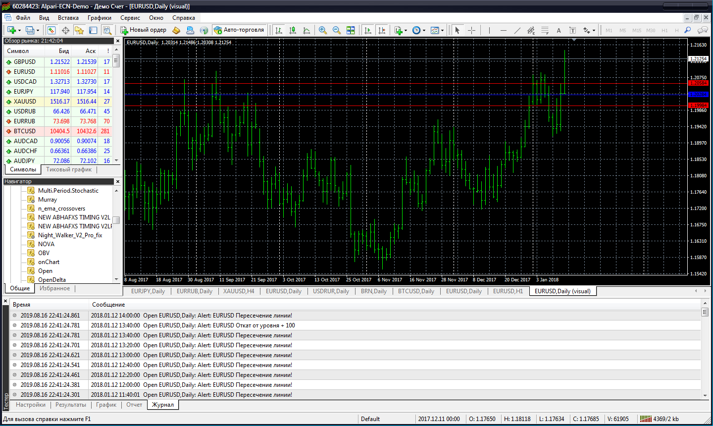Screen dimensions: 713x426
Task: Switch to the BTCUSD,Daily chart tab
Action: [416, 291]
